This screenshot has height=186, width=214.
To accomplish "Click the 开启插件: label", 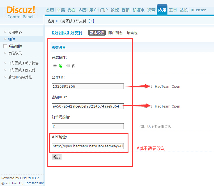I will tap(59, 57).
